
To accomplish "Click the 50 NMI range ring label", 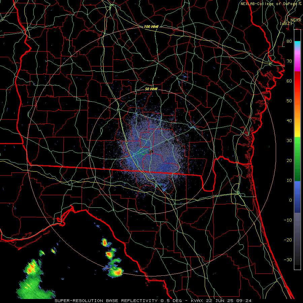I will (x=151, y=89).
